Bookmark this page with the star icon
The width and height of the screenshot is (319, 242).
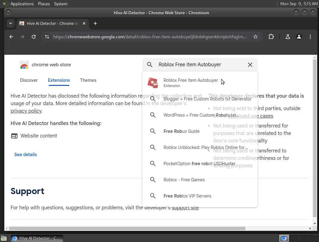255,37
